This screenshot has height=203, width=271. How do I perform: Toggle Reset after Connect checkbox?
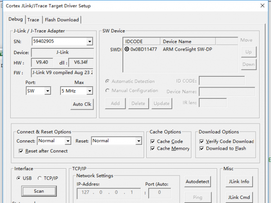[21, 151]
